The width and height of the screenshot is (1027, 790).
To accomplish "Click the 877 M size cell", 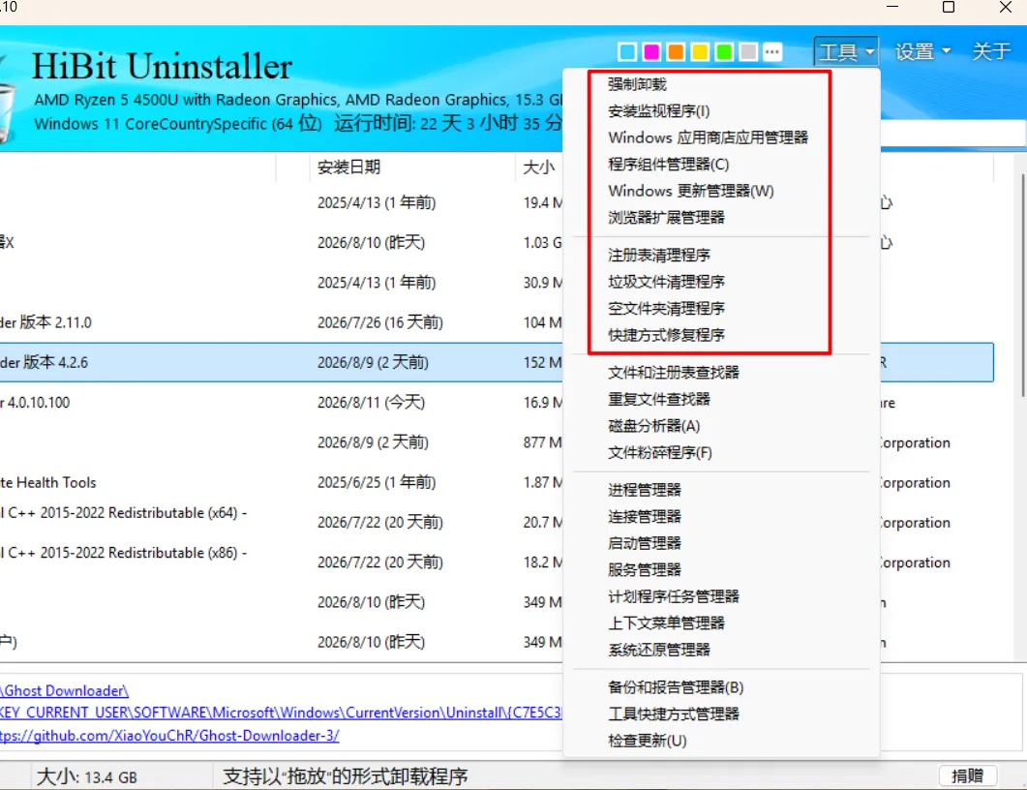I will click(x=542, y=442).
